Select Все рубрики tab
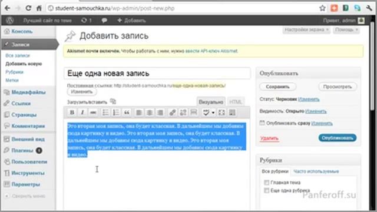Viewport: 377px width, 212px height. [275, 171]
